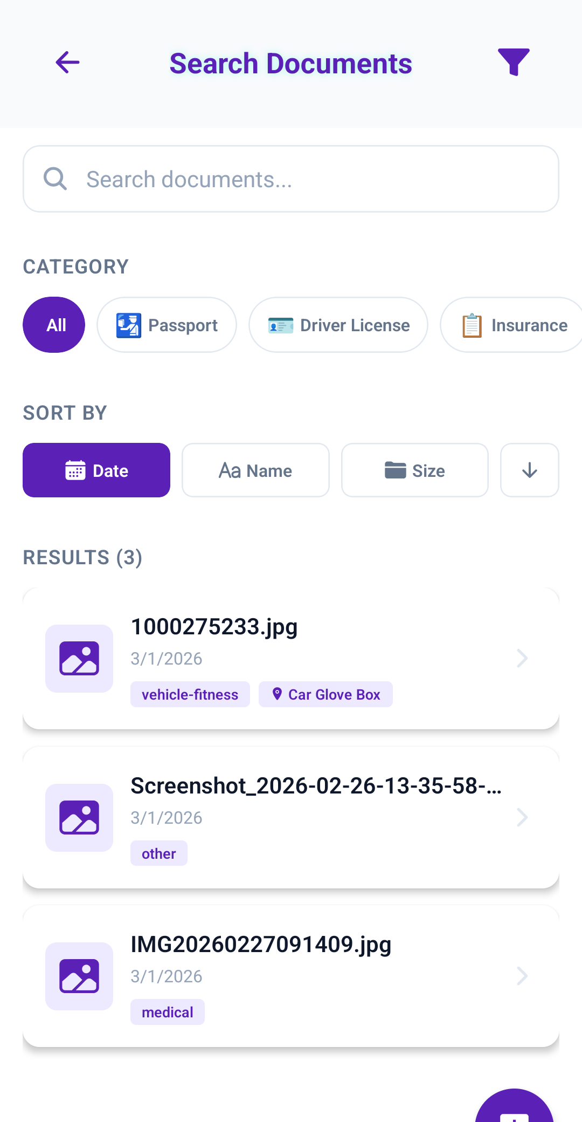Screen dimensions: 582x1122
Task: Toggle sort direction arrow button
Action: click(529, 470)
